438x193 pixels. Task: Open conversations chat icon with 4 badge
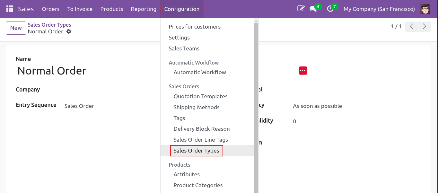pos(313,9)
